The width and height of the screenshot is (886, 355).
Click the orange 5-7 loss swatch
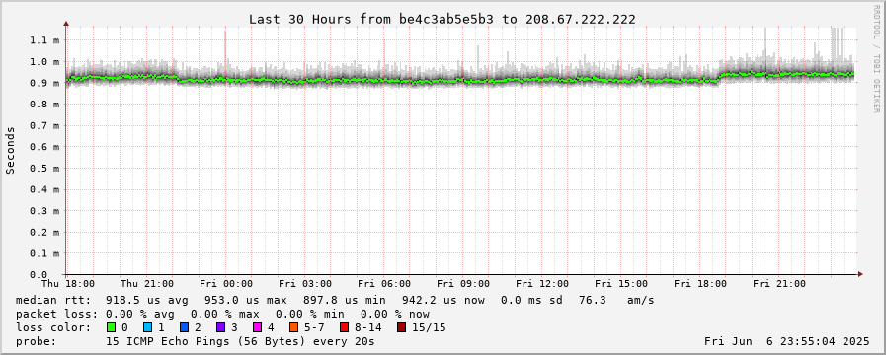(x=293, y=327)
